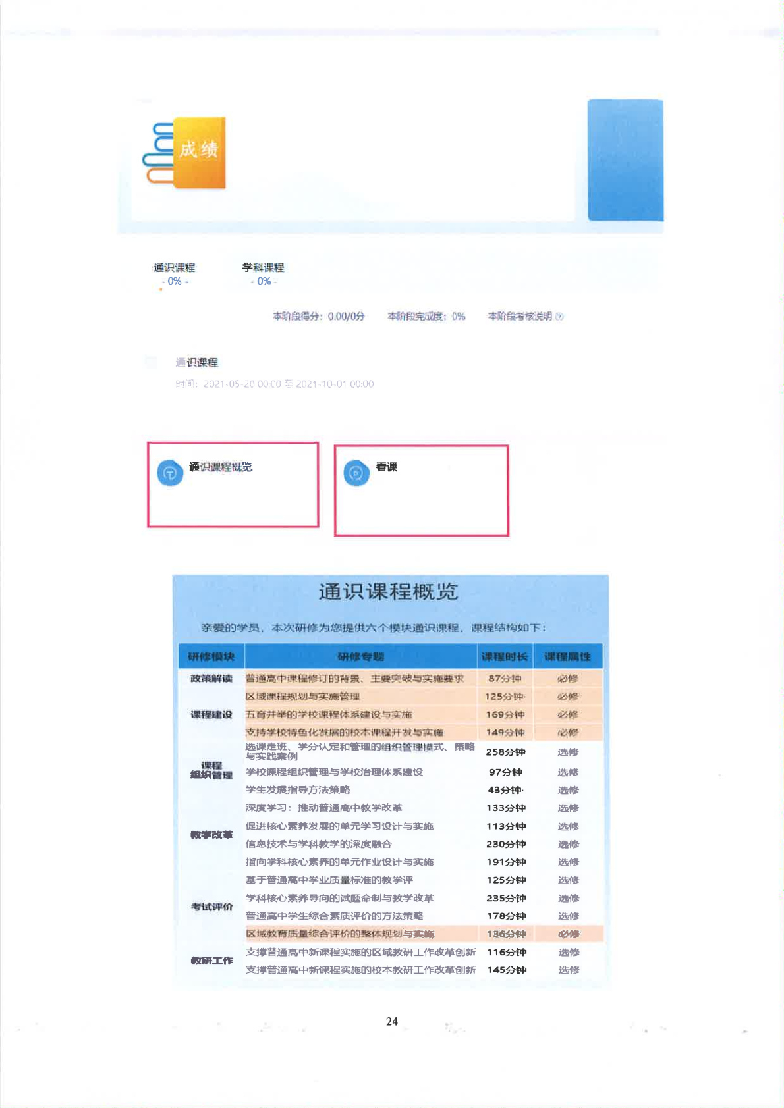The image size is (784, 1108).
Task: Click the 258分钟 duration cell
Action: tap(505, 752)
